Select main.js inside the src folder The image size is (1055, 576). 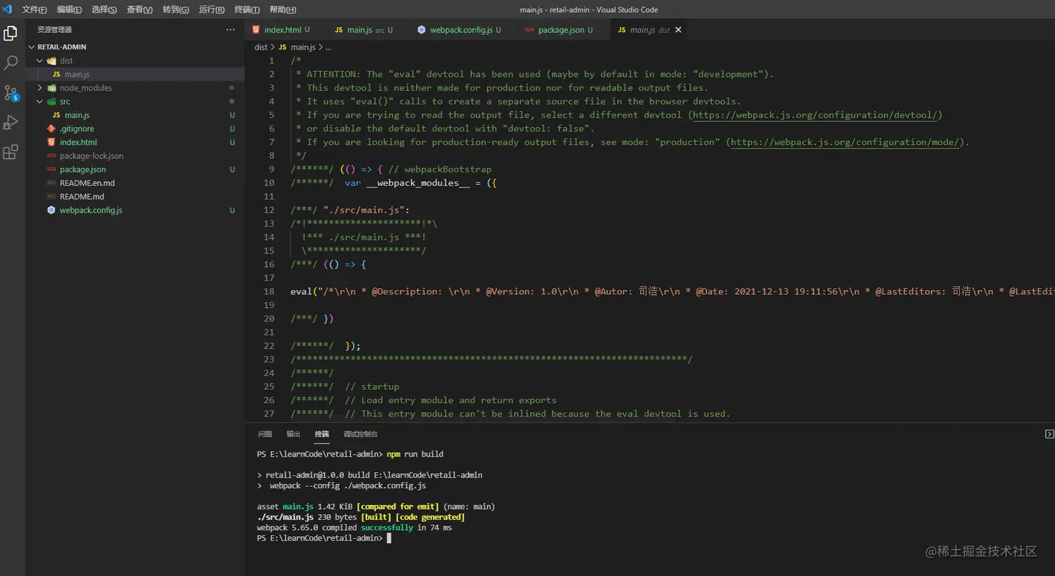point(135,115)
